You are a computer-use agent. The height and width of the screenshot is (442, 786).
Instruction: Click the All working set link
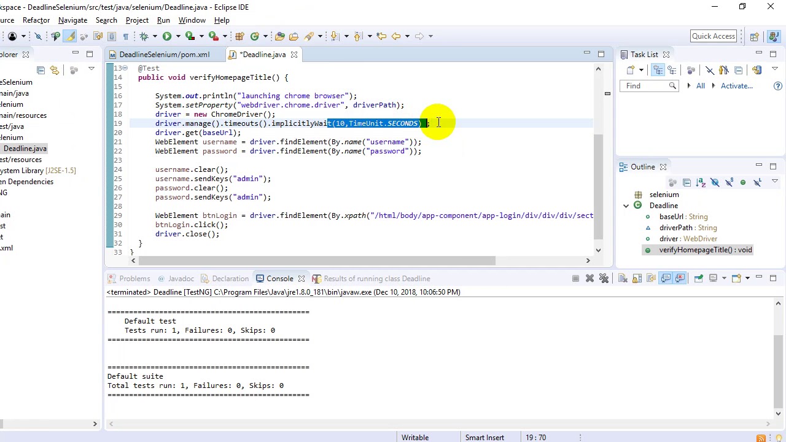coord(701,86)
